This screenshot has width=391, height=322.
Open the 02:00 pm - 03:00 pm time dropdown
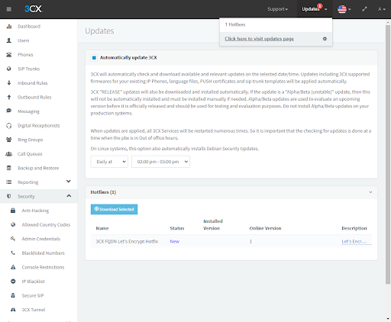160,162
